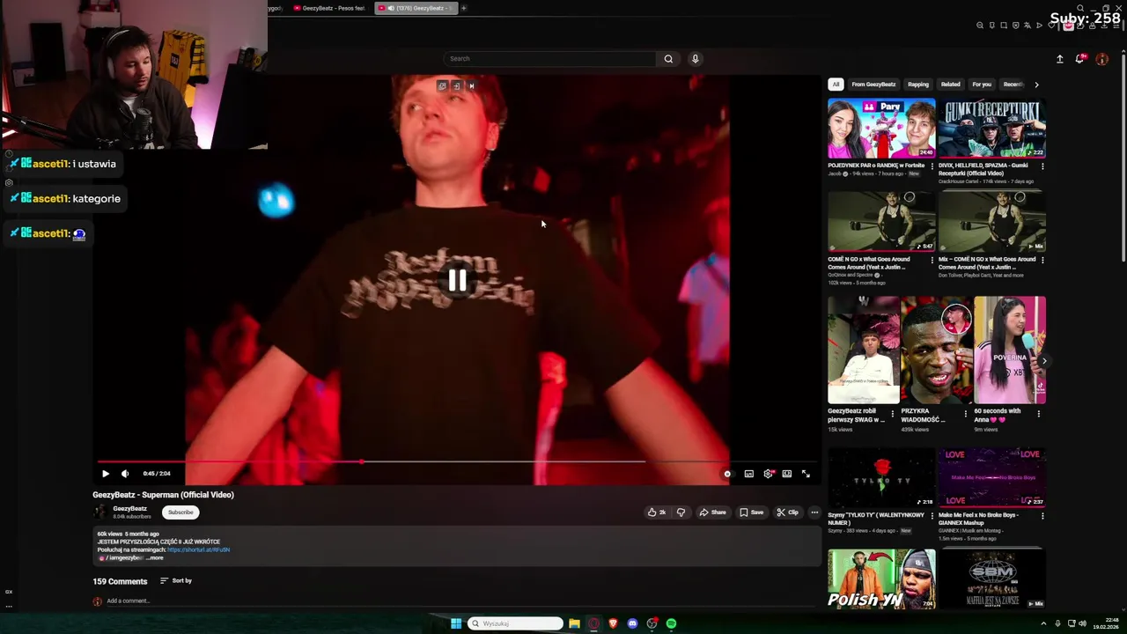Mute the video volume icon
This screenshot has width=1127, height=634.
124,474
